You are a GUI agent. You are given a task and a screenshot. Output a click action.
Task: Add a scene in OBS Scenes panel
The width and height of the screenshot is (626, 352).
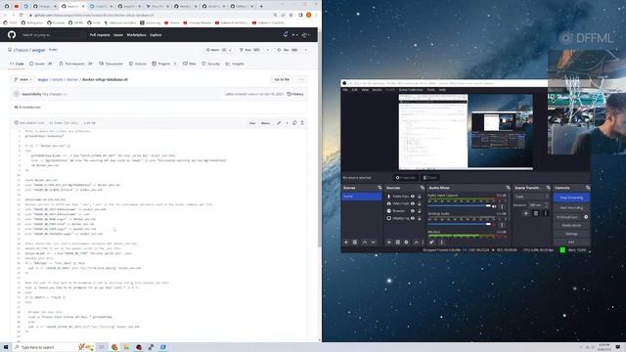pyautogui.click(x=346, y=242)
